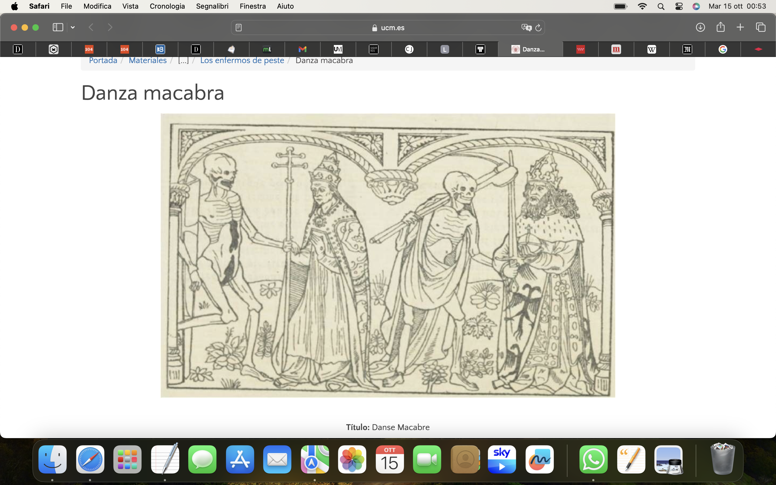This screenshot has height=485, width=776.
Task: Expand the '[...]' breadcrumb
Action: [x=183, y=60]
